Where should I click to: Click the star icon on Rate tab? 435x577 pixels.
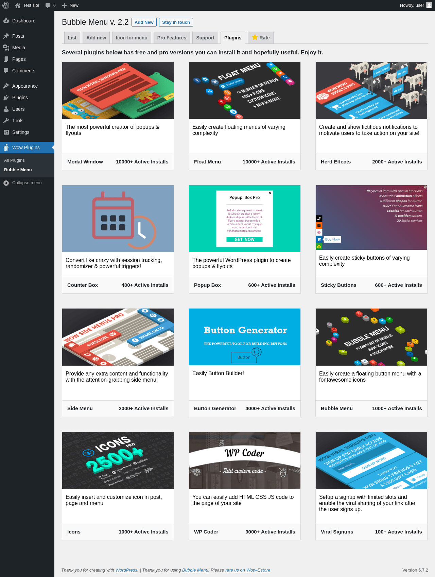[x=255, y=37]
